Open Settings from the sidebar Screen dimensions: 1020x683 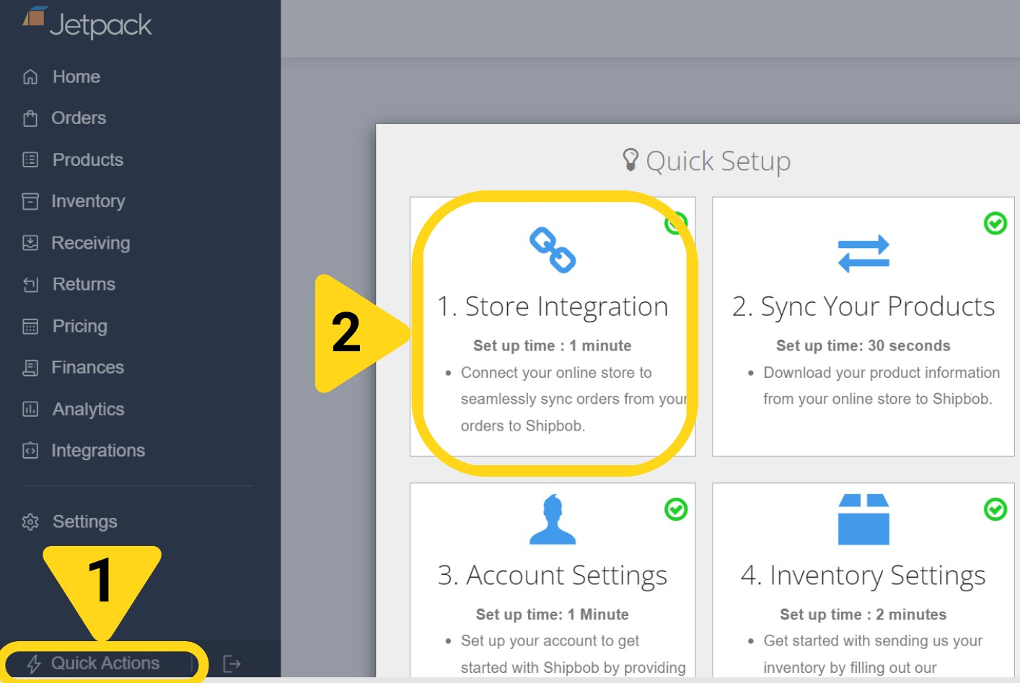(x=84, y=521)
